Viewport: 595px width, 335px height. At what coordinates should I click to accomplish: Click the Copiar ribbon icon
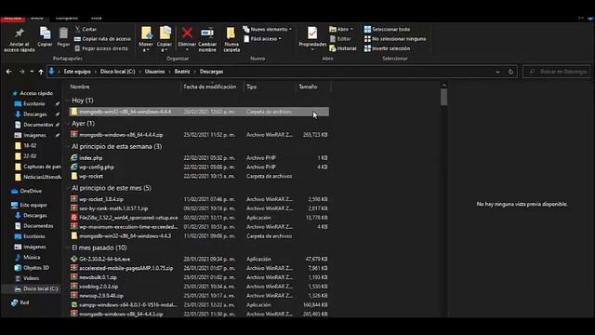[45, 37]
